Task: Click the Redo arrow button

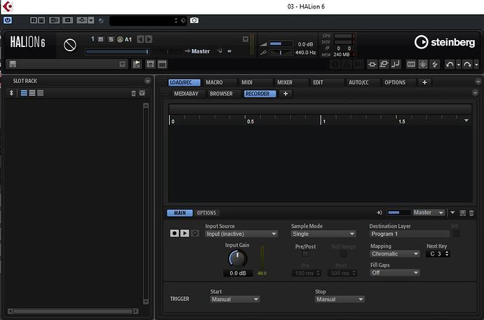Action: point(467,65)
